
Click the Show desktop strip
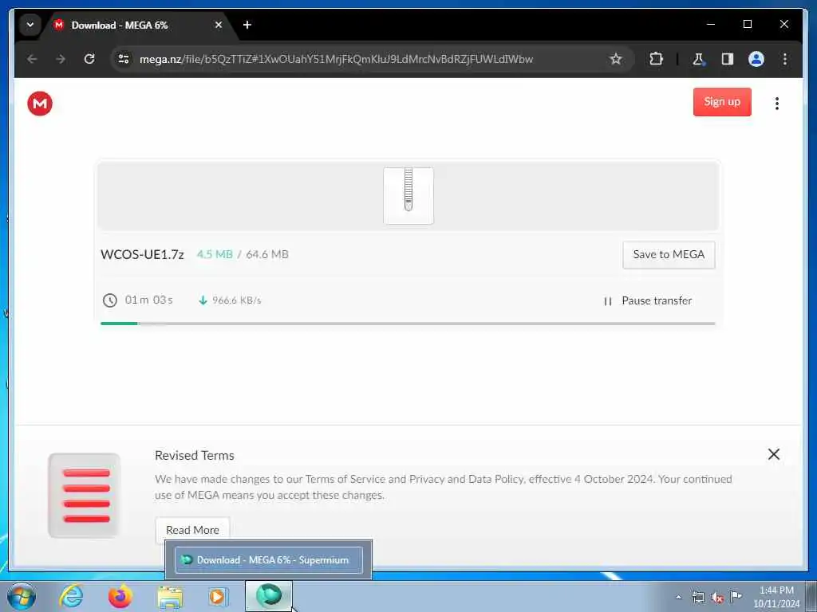coord(811,596)
